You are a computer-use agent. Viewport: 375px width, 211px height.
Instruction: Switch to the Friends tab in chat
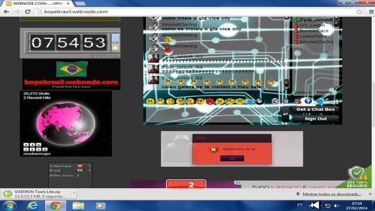pyautogui.click(x=324, y=92)
